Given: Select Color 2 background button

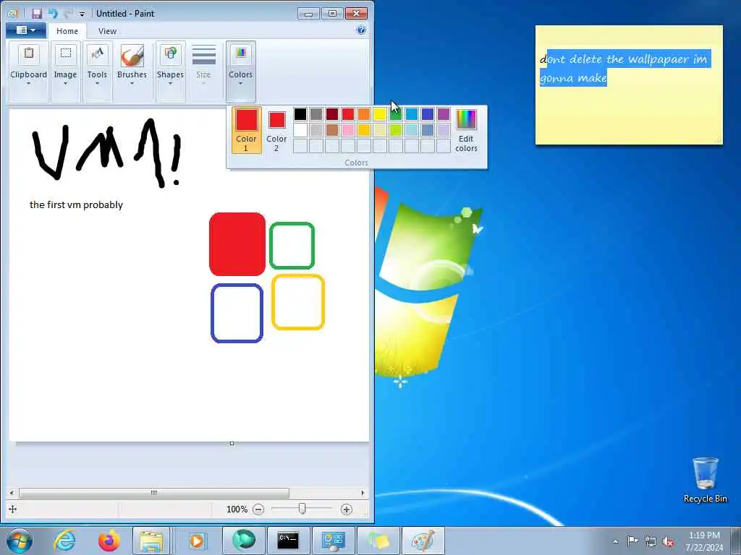Looking at the screenshot, I should click(276, 130).
